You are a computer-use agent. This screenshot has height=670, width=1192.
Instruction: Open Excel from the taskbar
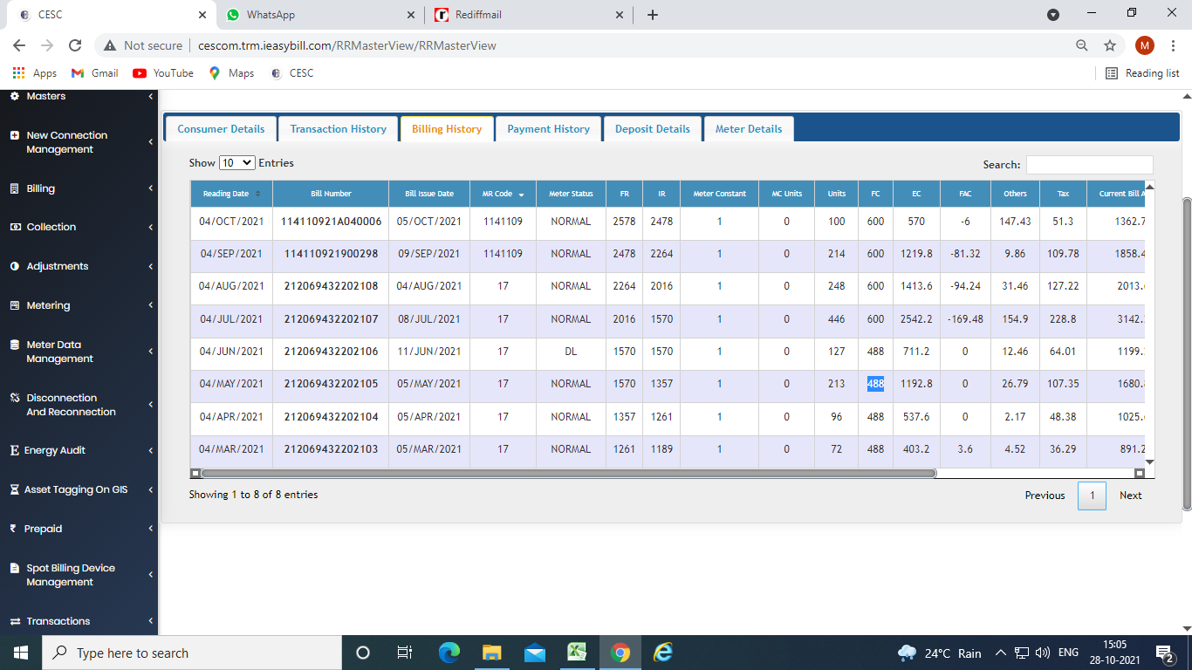coord(577,653)
